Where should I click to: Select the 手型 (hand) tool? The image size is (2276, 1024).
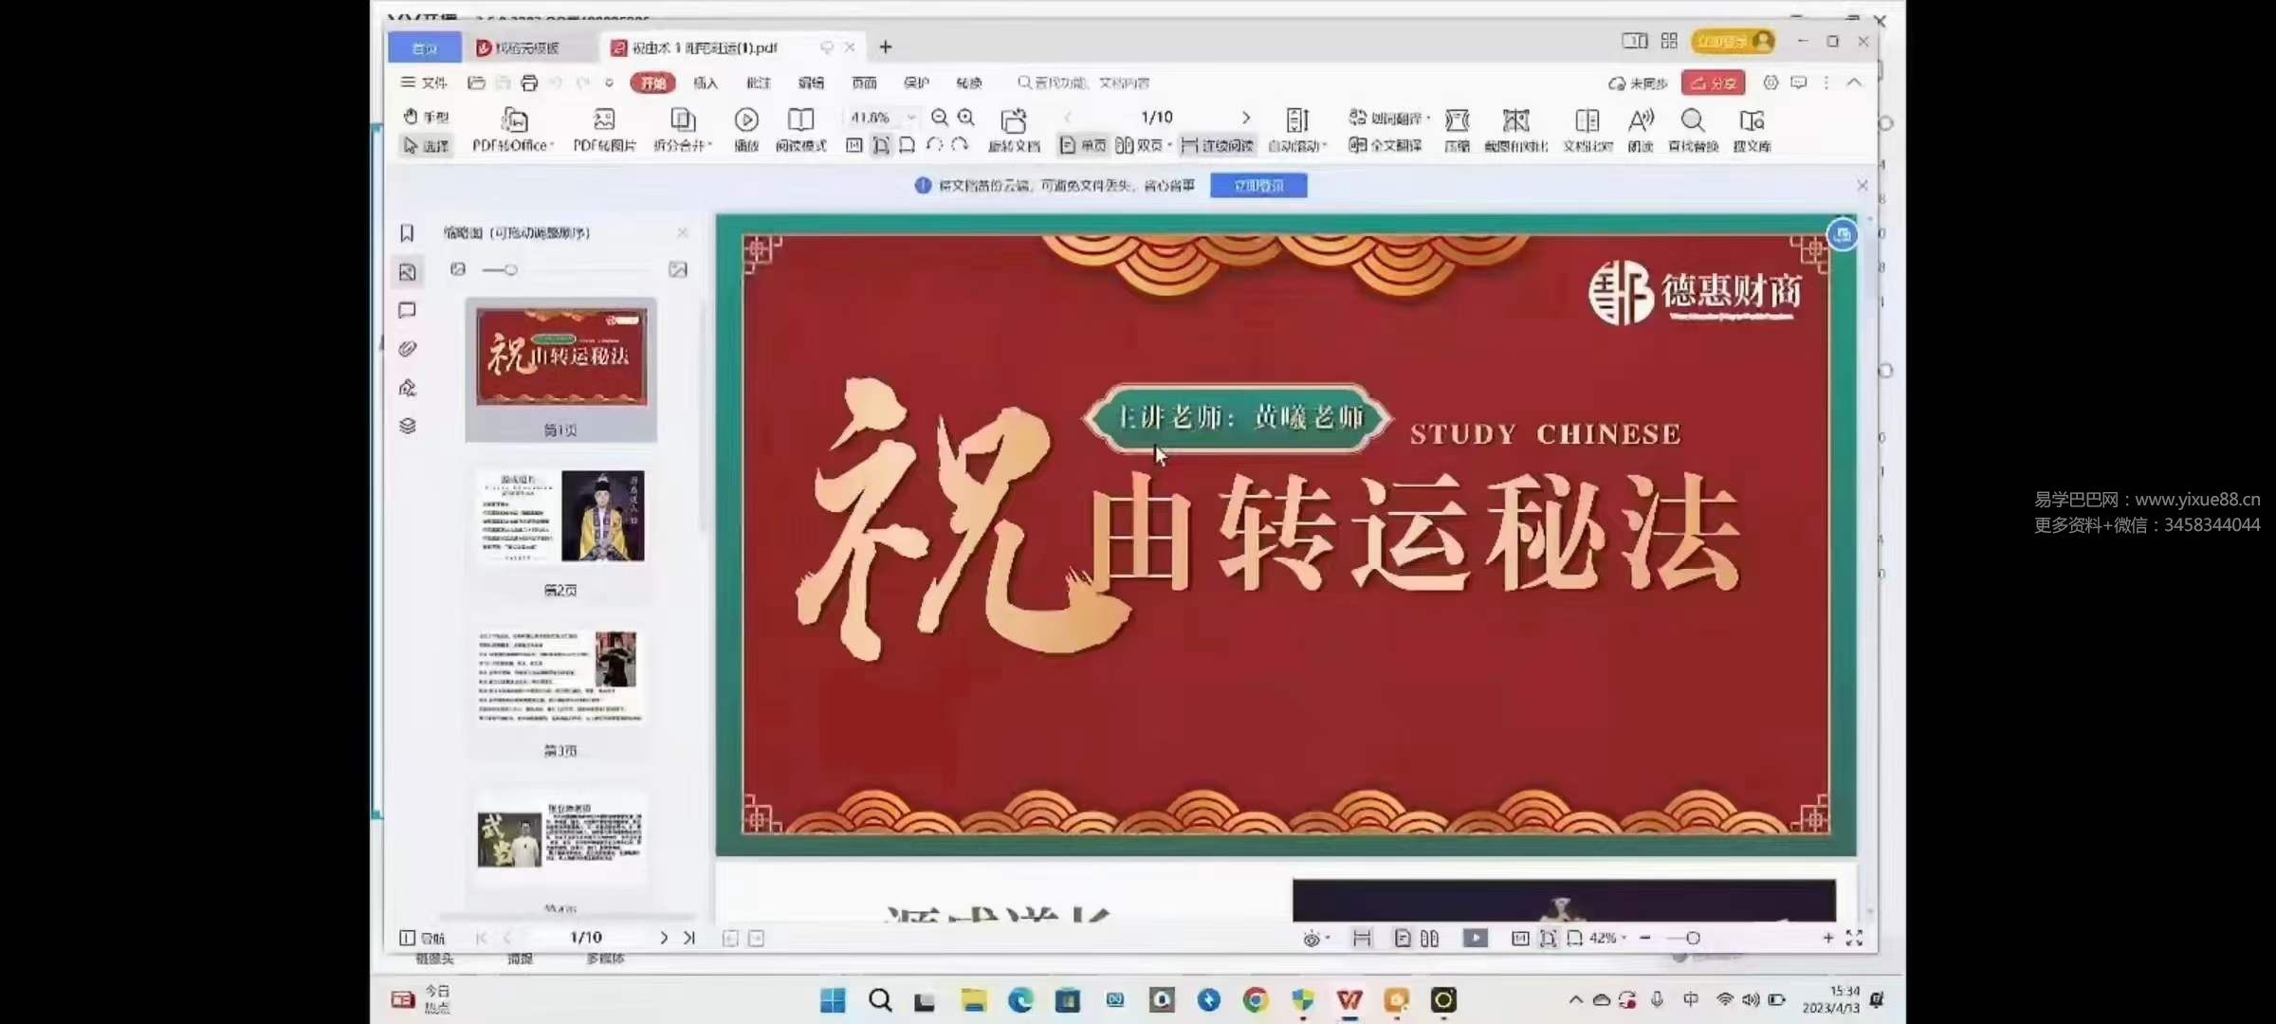click(x=427, y=116)
